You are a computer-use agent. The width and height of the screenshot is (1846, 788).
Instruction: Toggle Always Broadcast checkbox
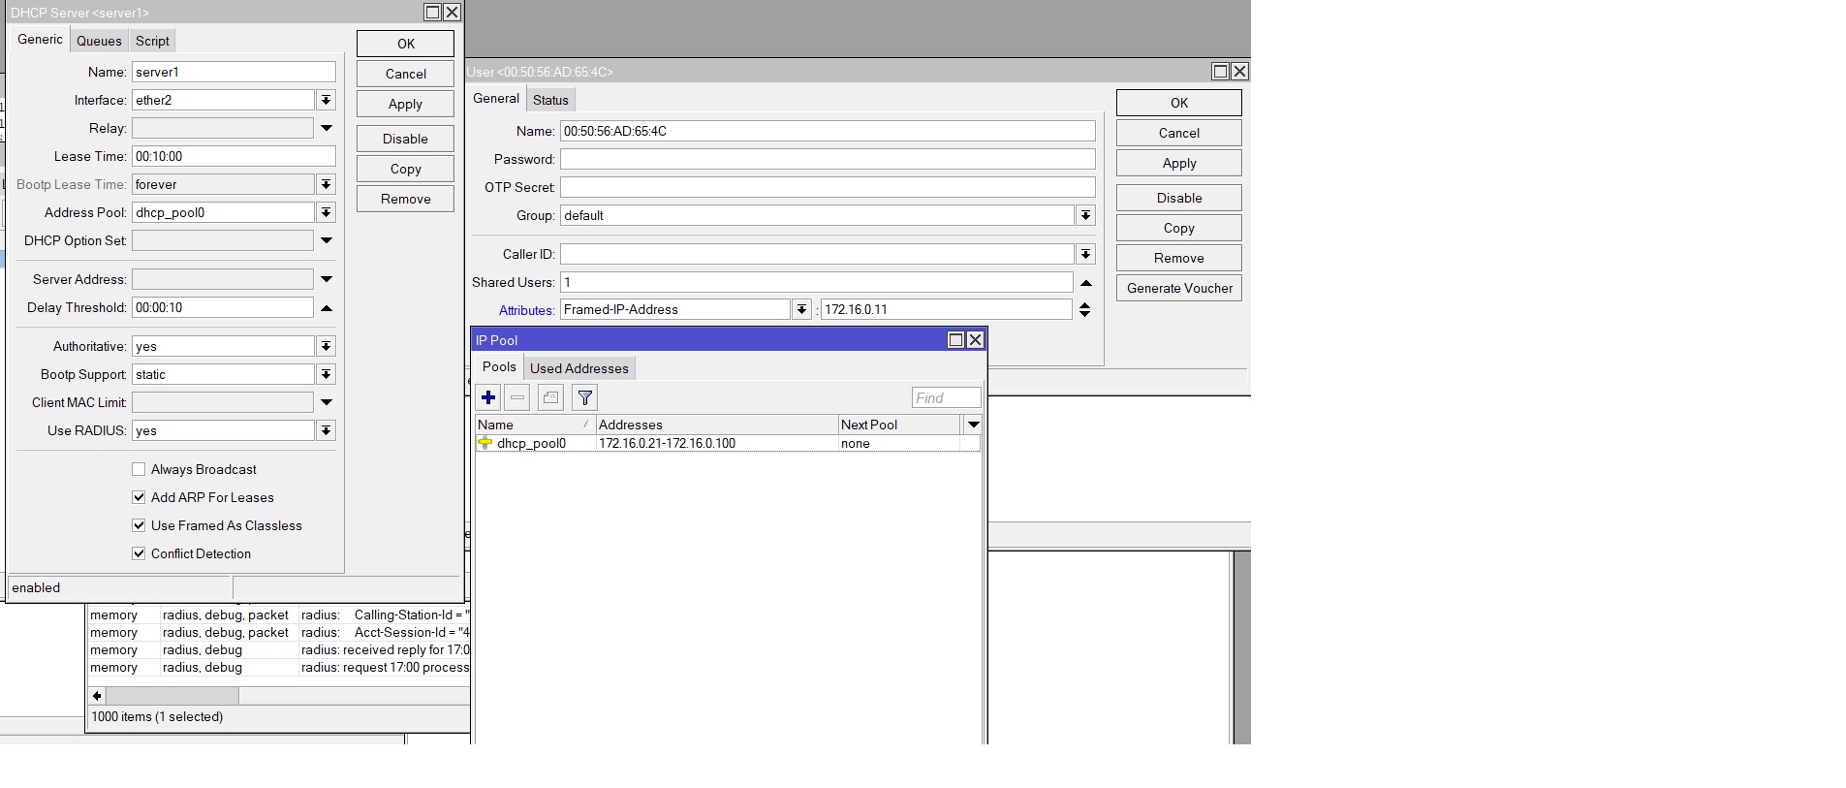[139, 469]
